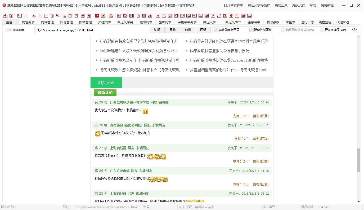Click the UBB toolbar icon
364x210 pixels.
coord(243,16)
